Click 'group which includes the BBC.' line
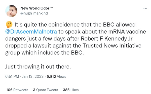 click(45, 52)
